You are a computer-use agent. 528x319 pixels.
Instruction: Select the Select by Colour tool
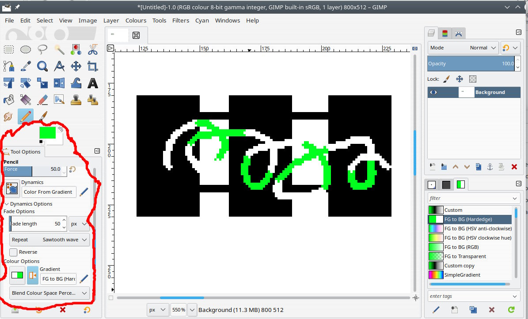(x=76, y=50)
